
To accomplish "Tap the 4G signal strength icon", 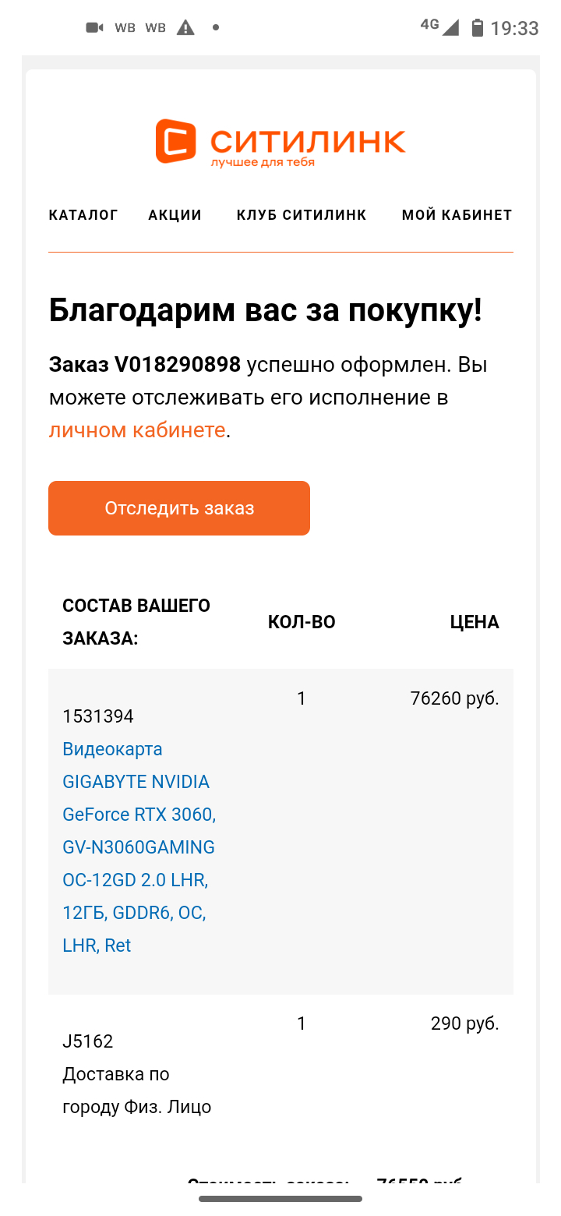I will 441,27.
